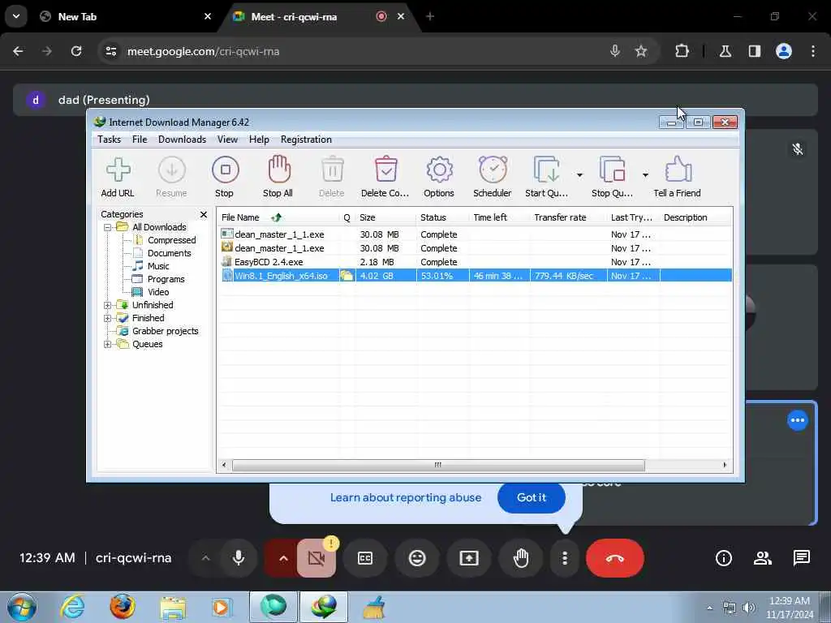Open Start Queue dropdown arrow

[x=579, y=175]
